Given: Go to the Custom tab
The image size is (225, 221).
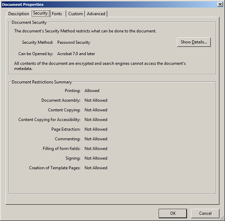Looking at the screenshot, I should pyautogui.click(x=75, y=14).
